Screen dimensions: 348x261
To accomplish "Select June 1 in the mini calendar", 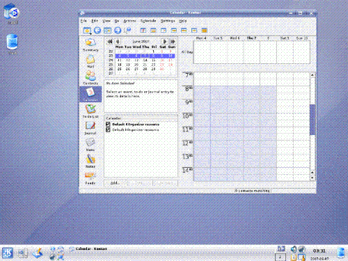I will pos(153,52).
